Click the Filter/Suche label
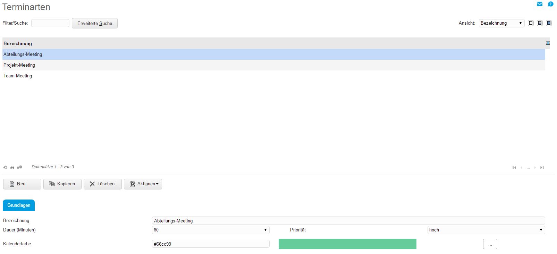Viewport: 557px width, 254px height. [15, 23]
